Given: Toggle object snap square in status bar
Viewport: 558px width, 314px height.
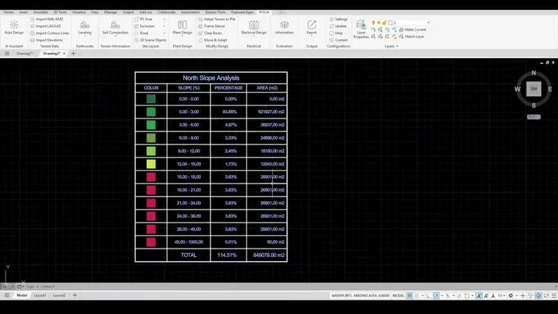Looking at the screenshot, I should (467, 295).
